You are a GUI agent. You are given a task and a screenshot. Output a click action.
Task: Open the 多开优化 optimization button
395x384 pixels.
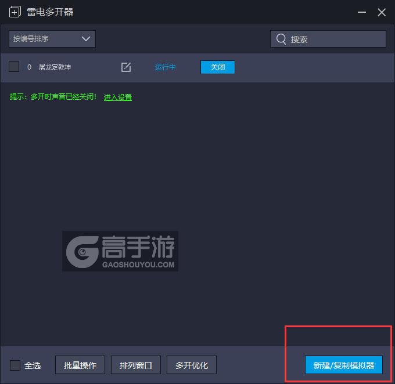192,365
